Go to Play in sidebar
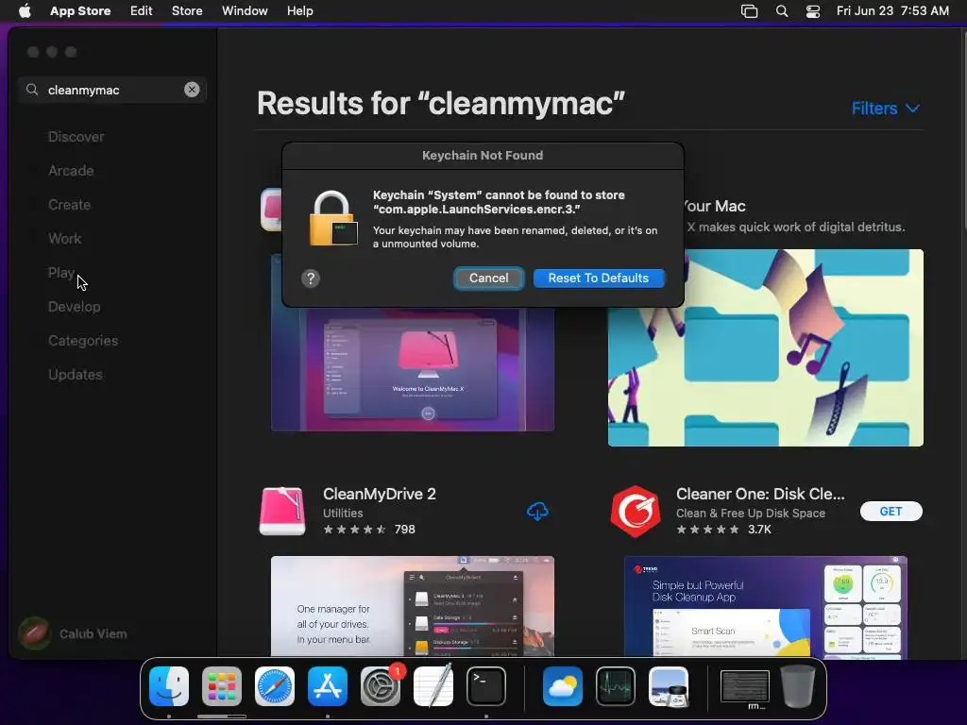 point(61,273)
